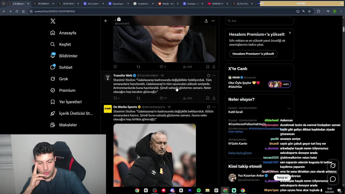Open İçerik Üreticisi Stüdyosu

71,113
